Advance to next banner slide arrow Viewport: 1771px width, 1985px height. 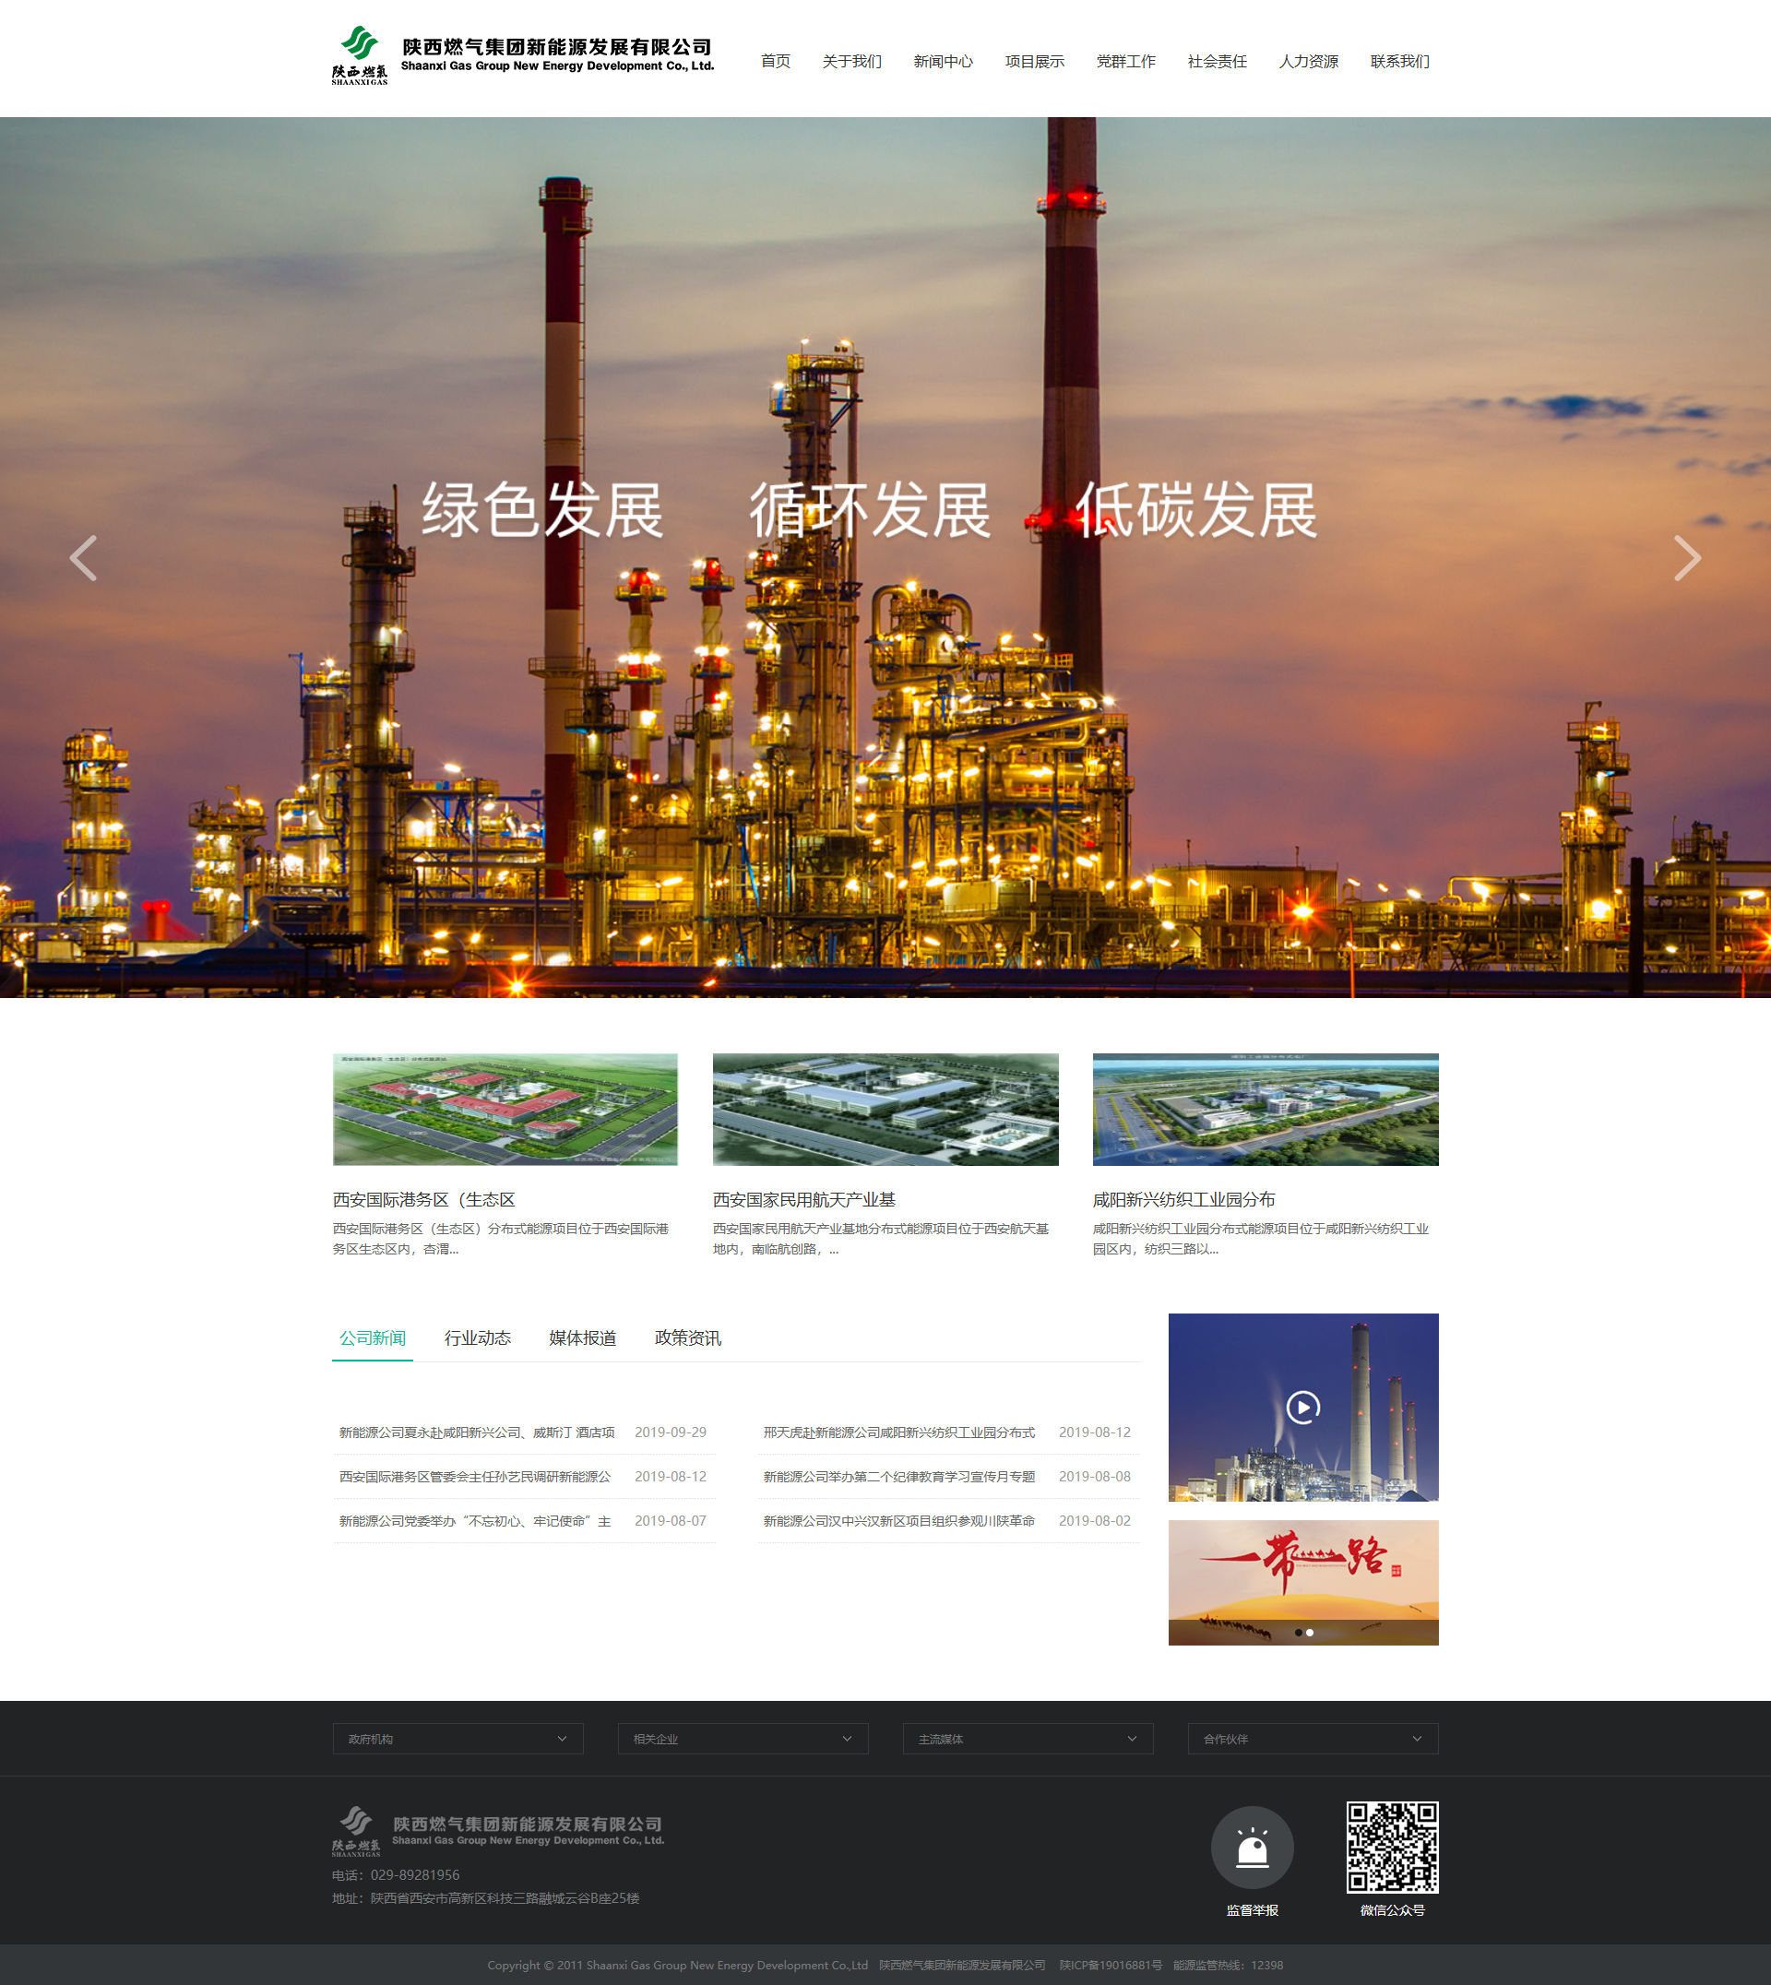click(1686, 559)
